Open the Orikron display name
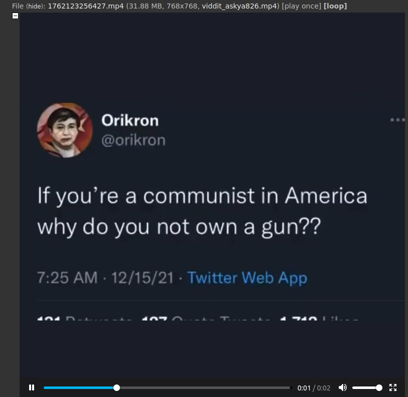Image resolution: width=408 pixels, height=397 pixels. [130, 120]
